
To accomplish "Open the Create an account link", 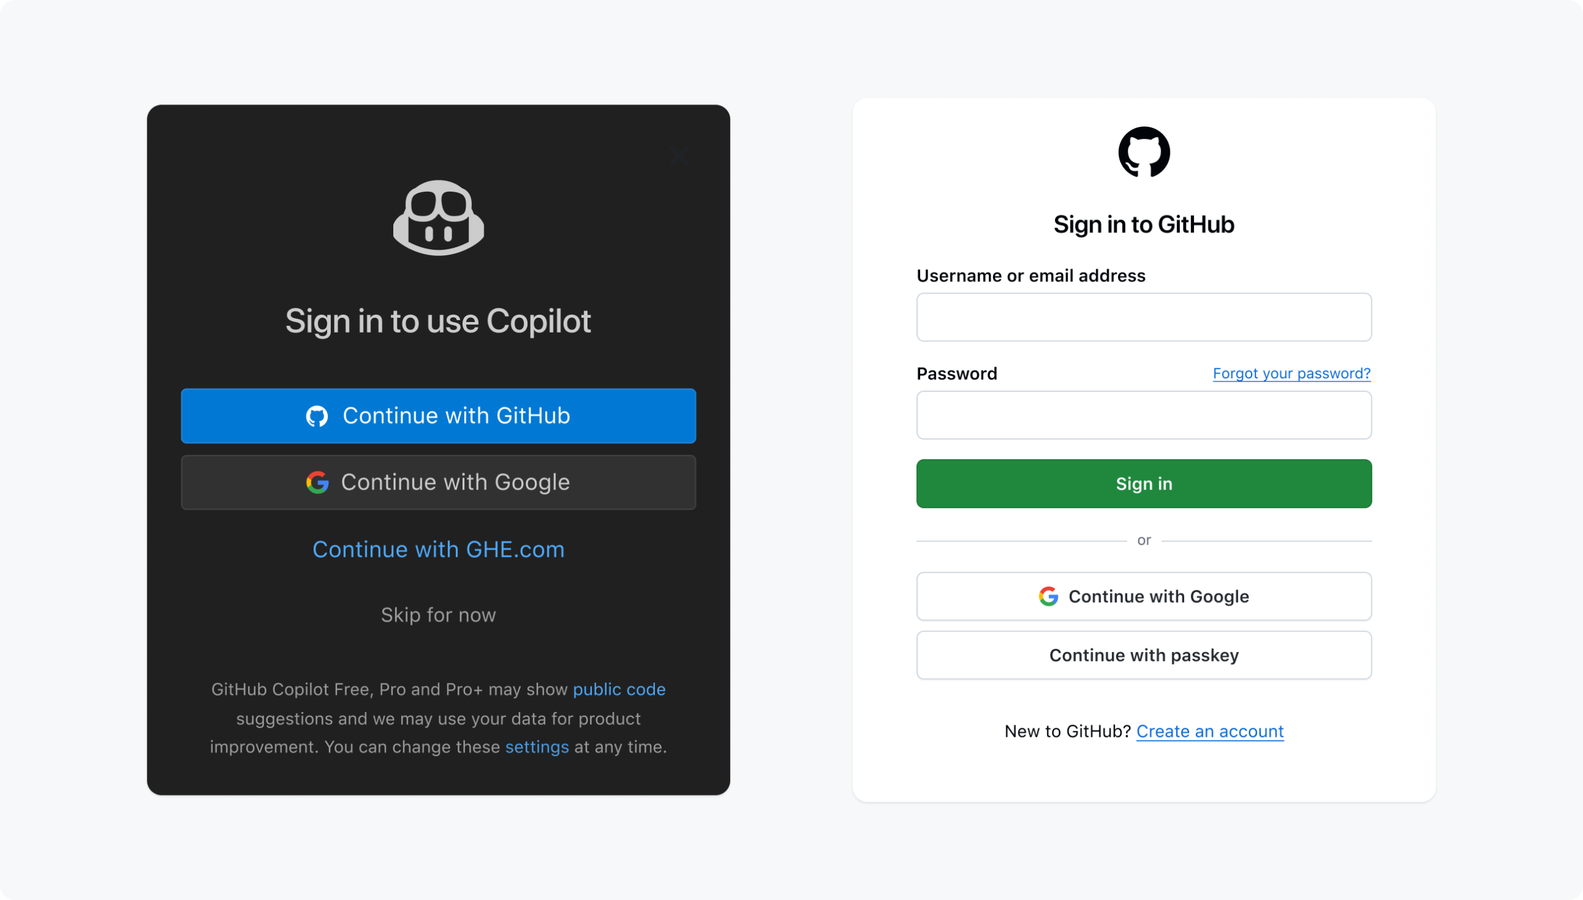I will (x=1210, y=731).
